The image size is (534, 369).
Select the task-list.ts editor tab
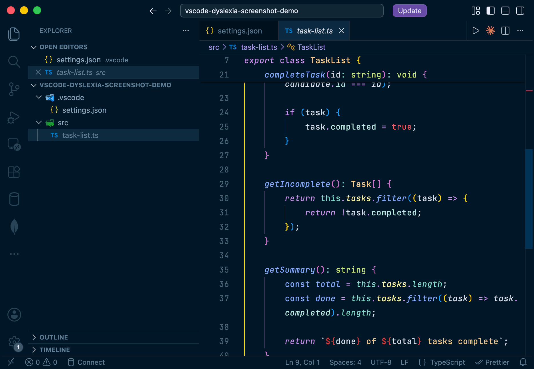point(314,31)
